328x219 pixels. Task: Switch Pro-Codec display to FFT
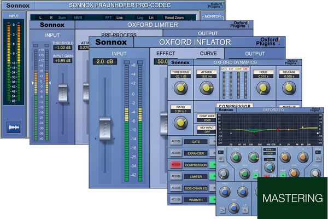[x=109, y=18]
